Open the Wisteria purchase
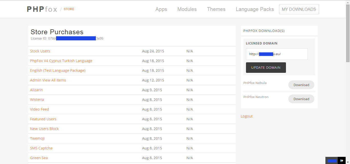 [x=37, y=100]
